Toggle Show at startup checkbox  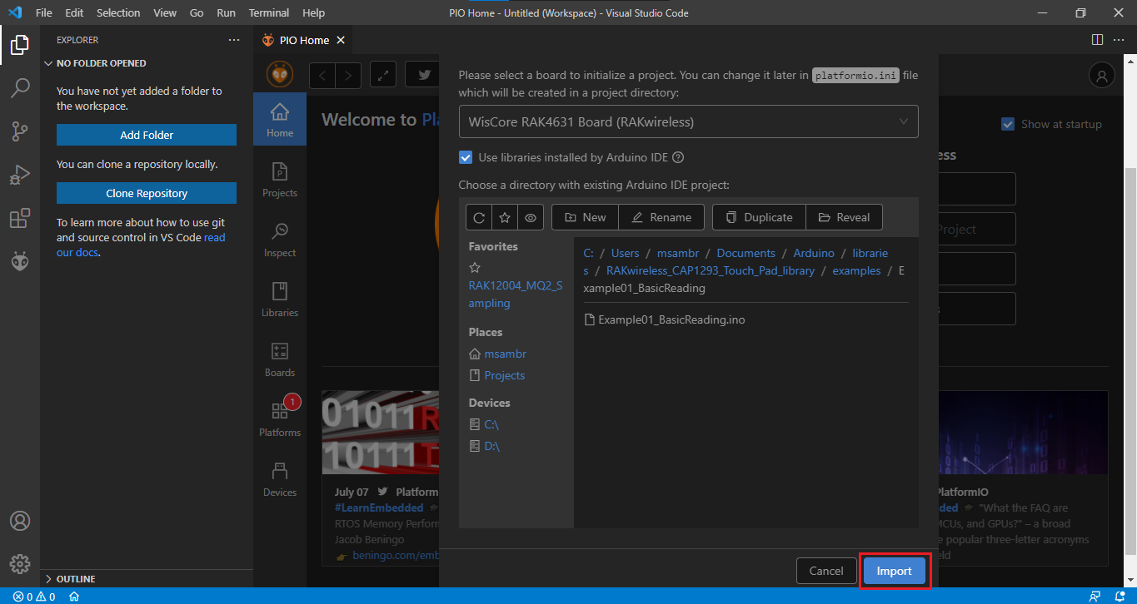click(1008, 124)
